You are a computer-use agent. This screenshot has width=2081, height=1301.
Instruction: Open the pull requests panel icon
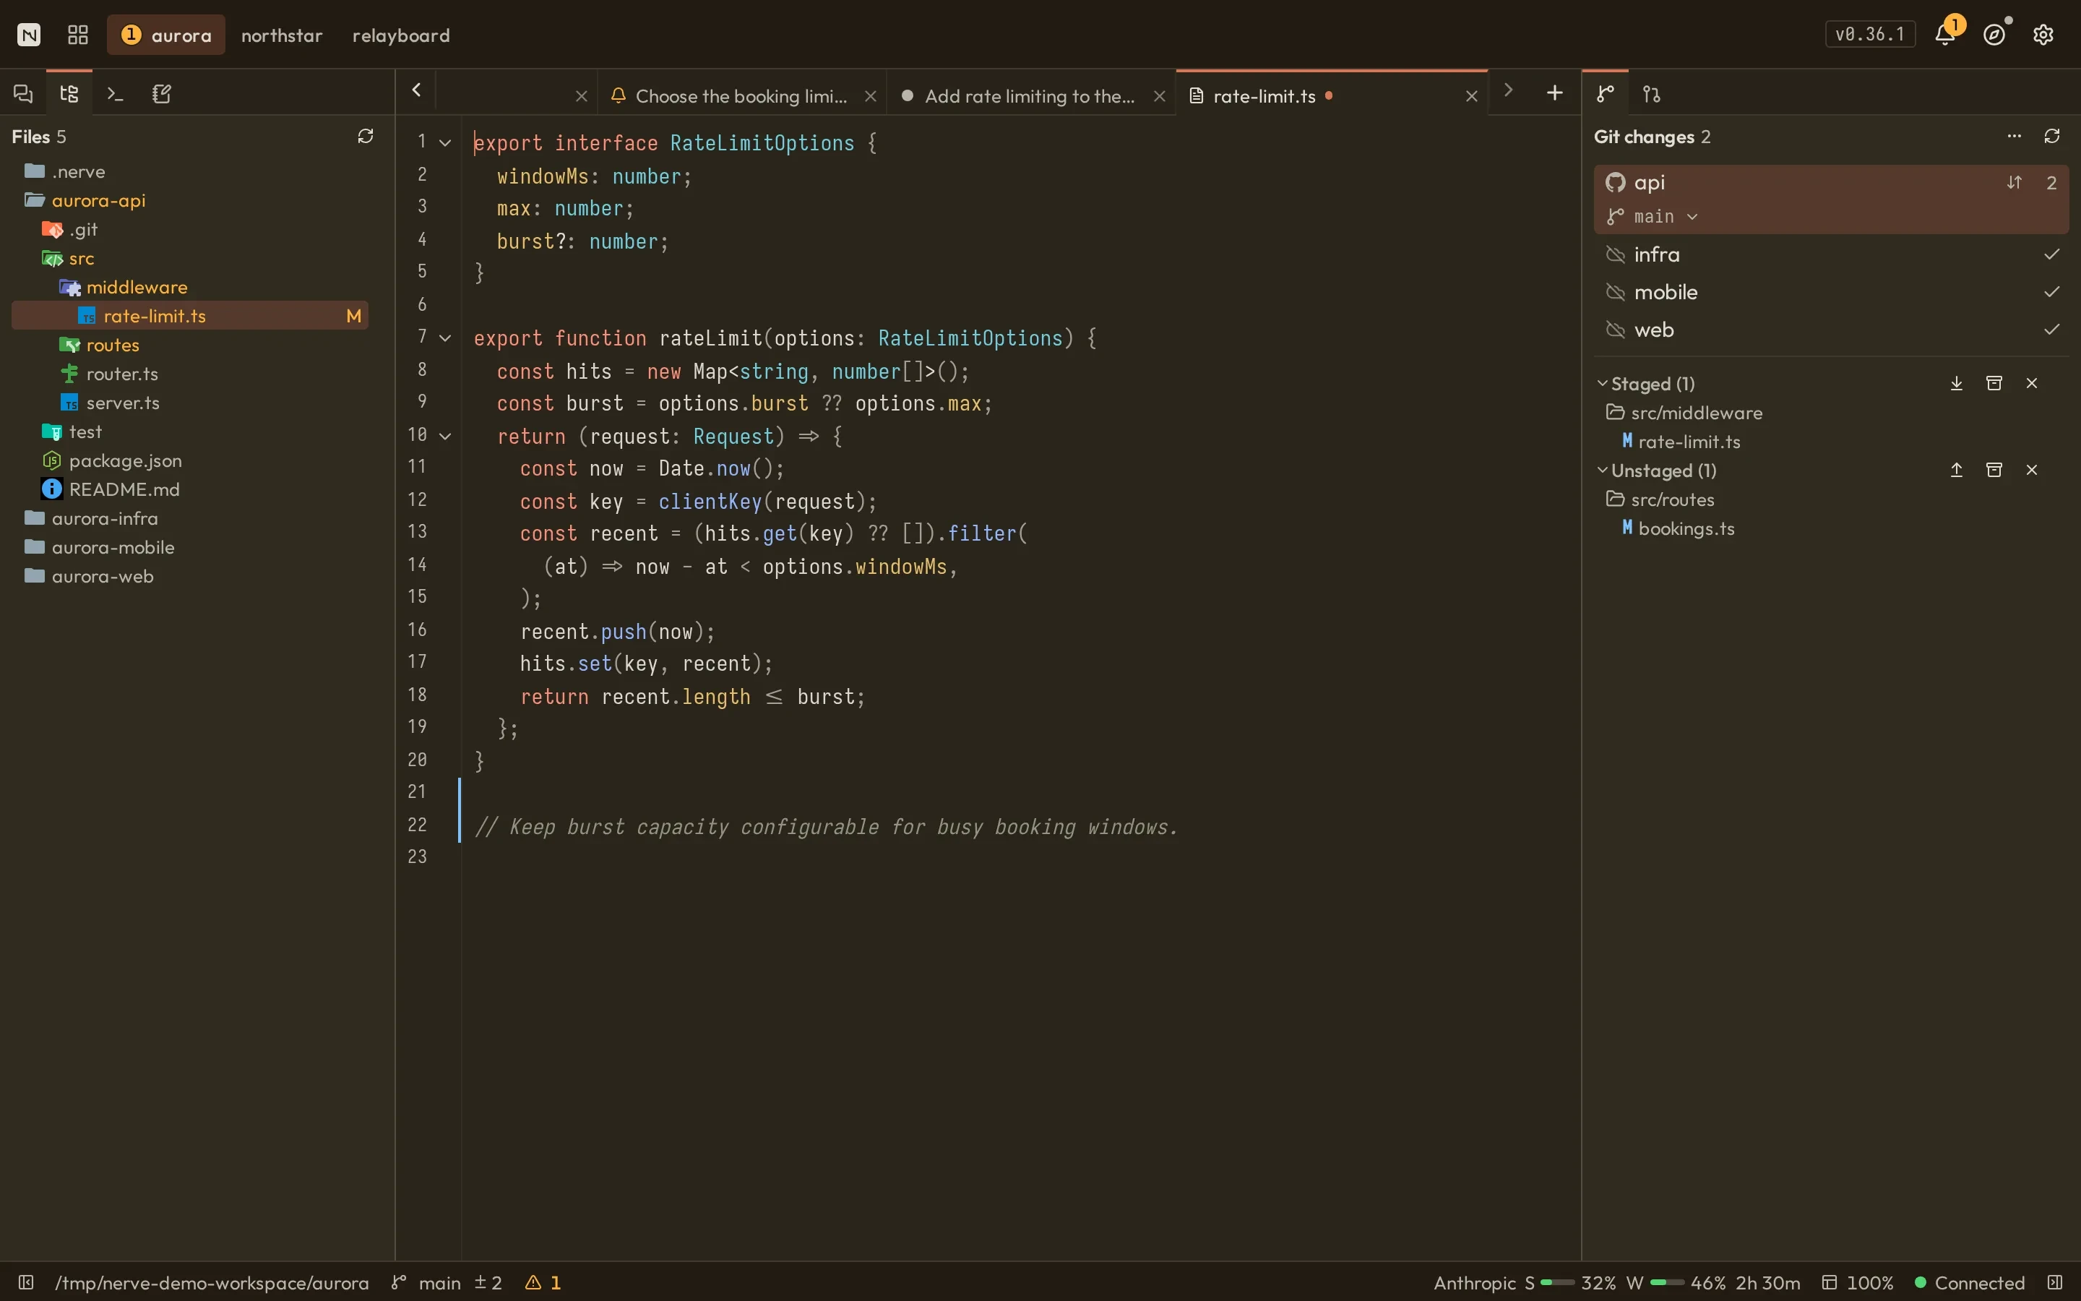(x=1652, y=94)
